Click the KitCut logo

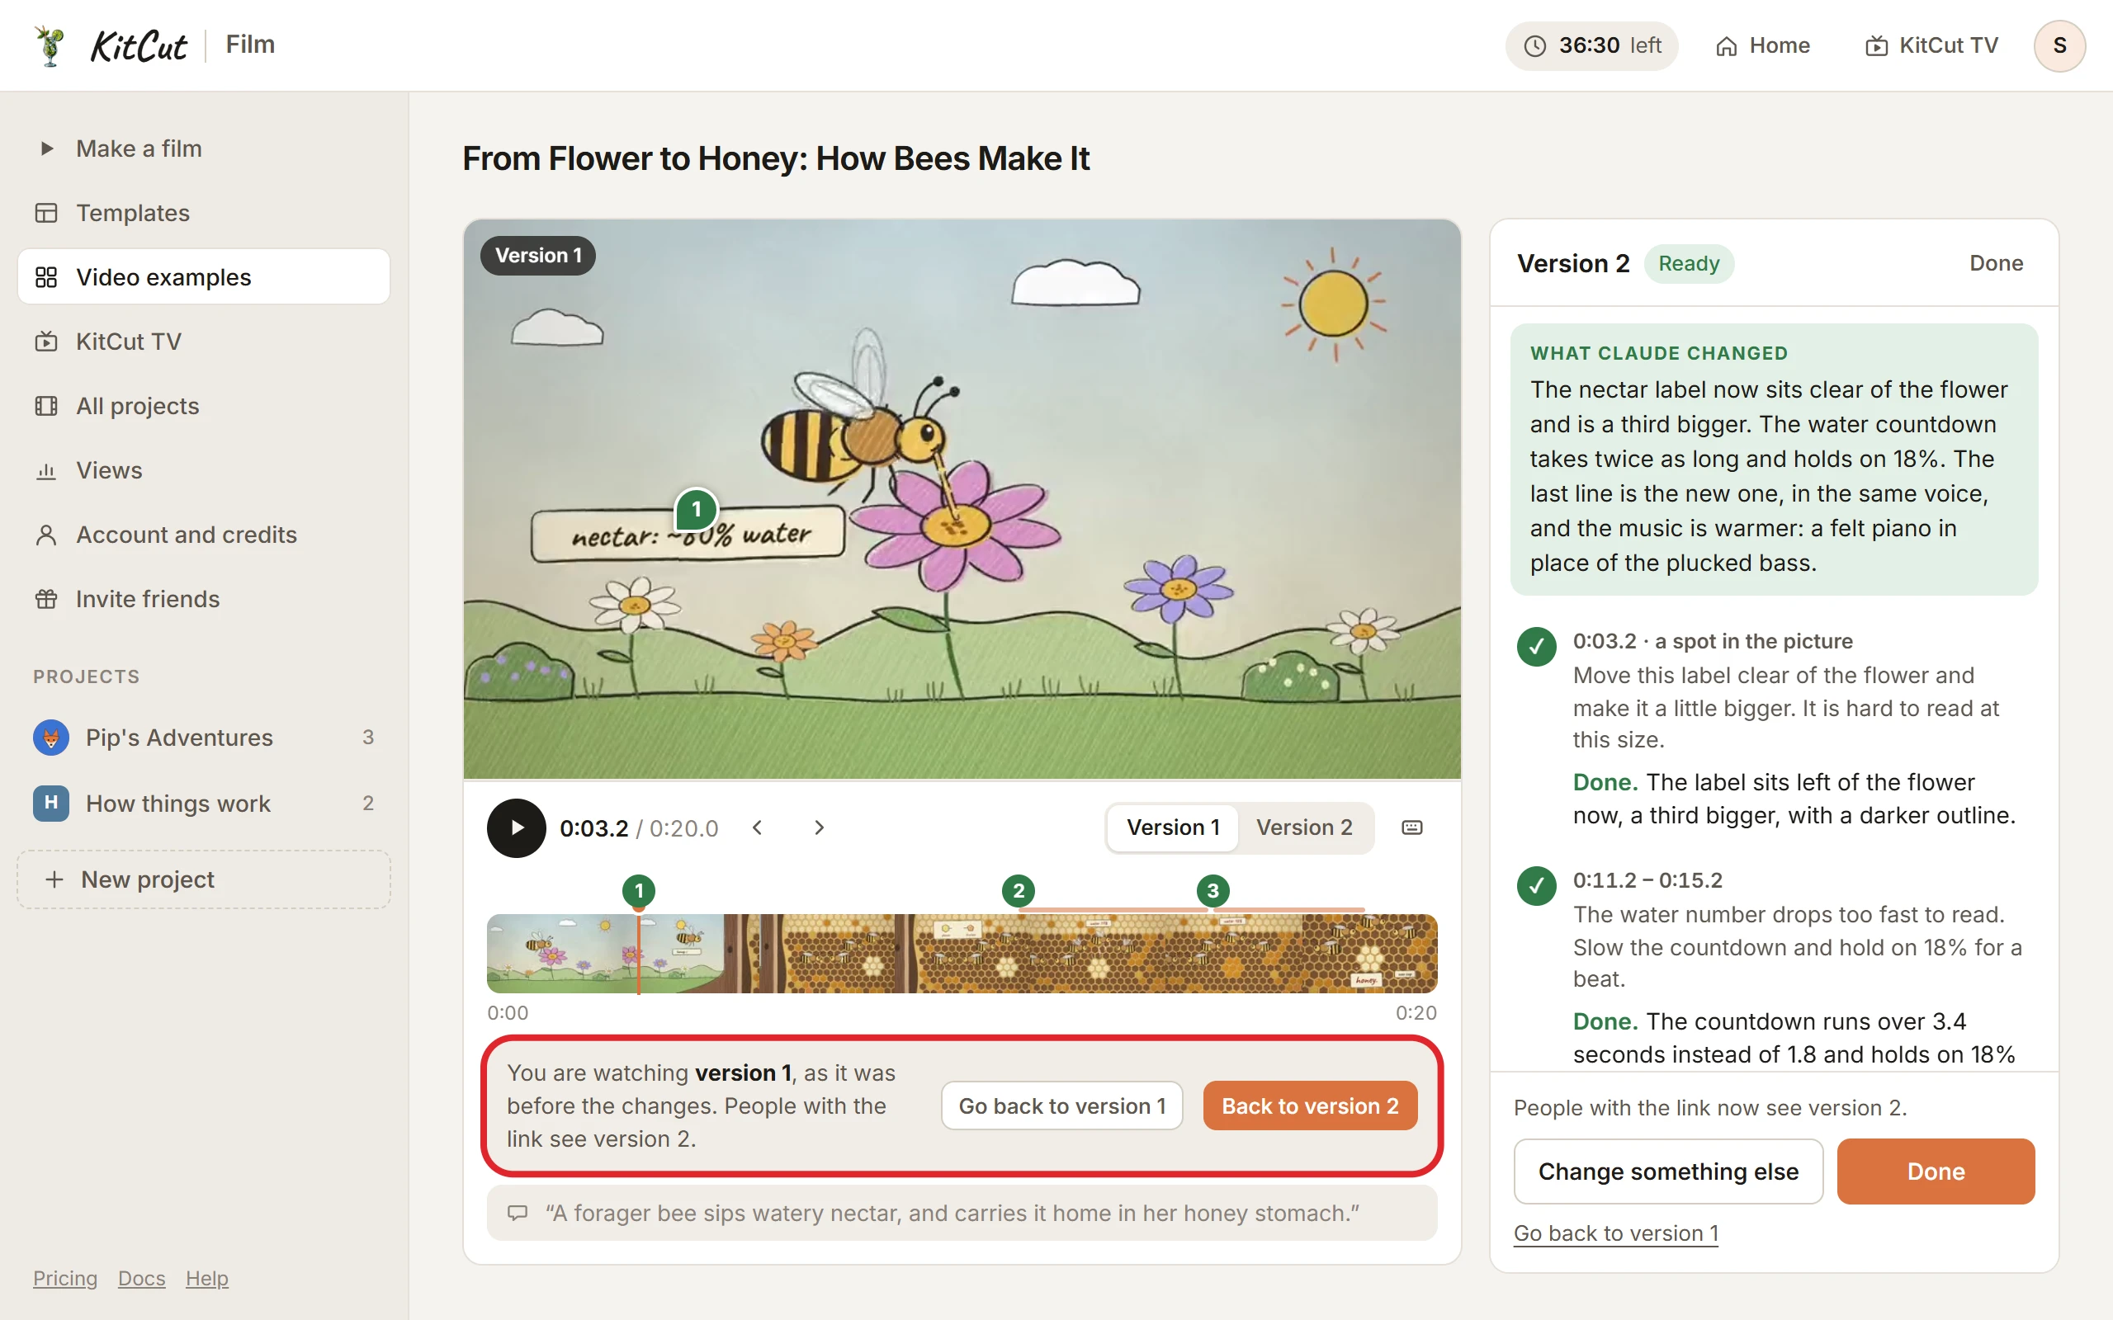(x=110, y=45)
